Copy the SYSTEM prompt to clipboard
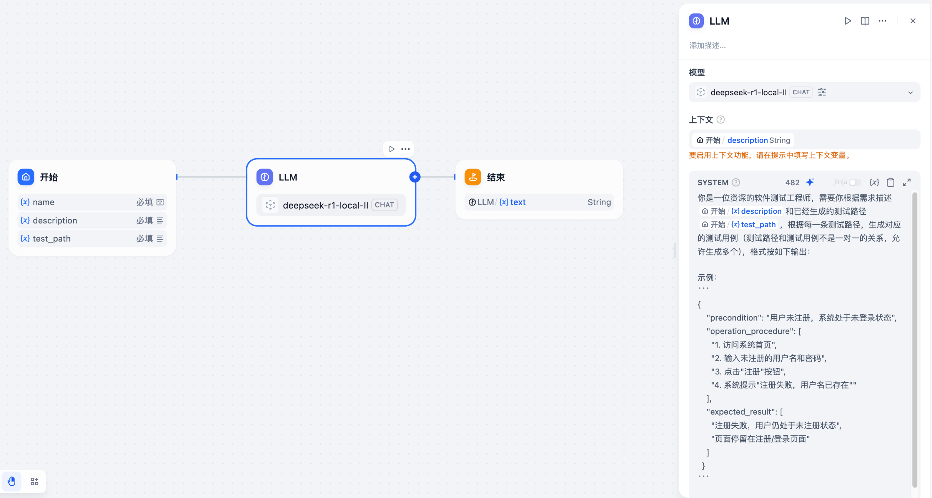 coord(891,182)
